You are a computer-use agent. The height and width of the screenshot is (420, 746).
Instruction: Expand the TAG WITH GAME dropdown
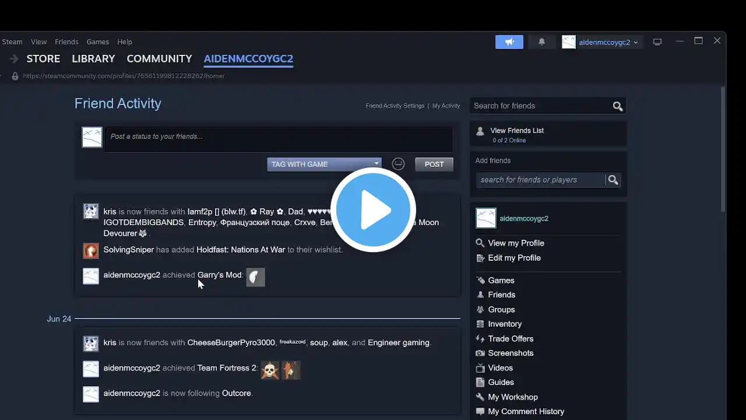click(x=324, y=164)
